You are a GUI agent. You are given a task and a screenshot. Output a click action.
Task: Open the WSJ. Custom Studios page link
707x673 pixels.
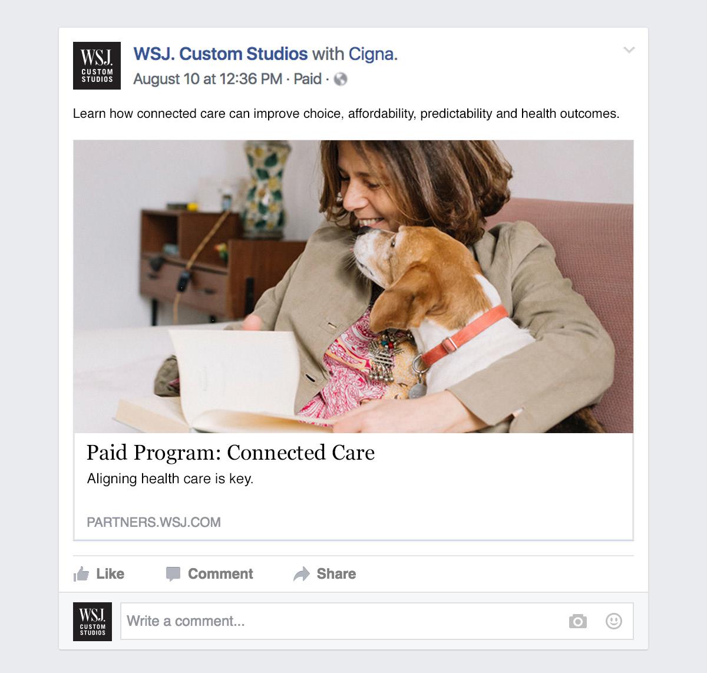(x=220, y=54)
